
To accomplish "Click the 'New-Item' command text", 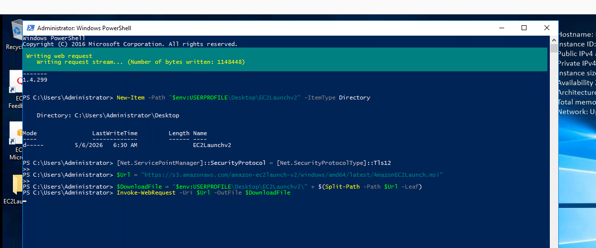I will tap(131, 98).
